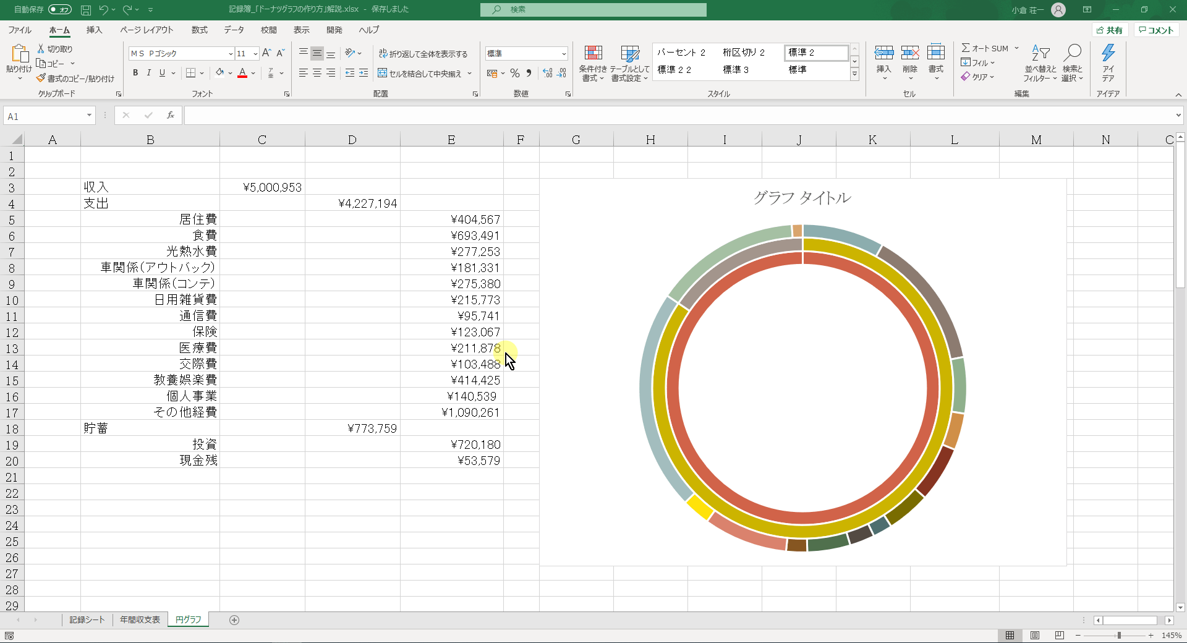Click the Redo icon
The width and height of the screenshot is (1187, 643).
pyautogui.click(x=127, y=9)
